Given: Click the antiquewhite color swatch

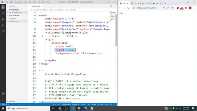Looking at the screenshot, I should [83, 53].
